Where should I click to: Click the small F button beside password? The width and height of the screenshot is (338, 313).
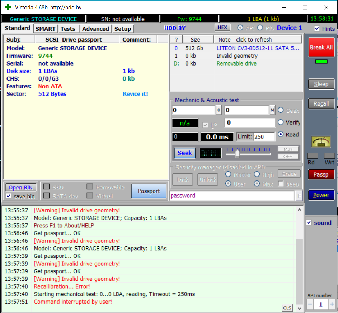299,196
